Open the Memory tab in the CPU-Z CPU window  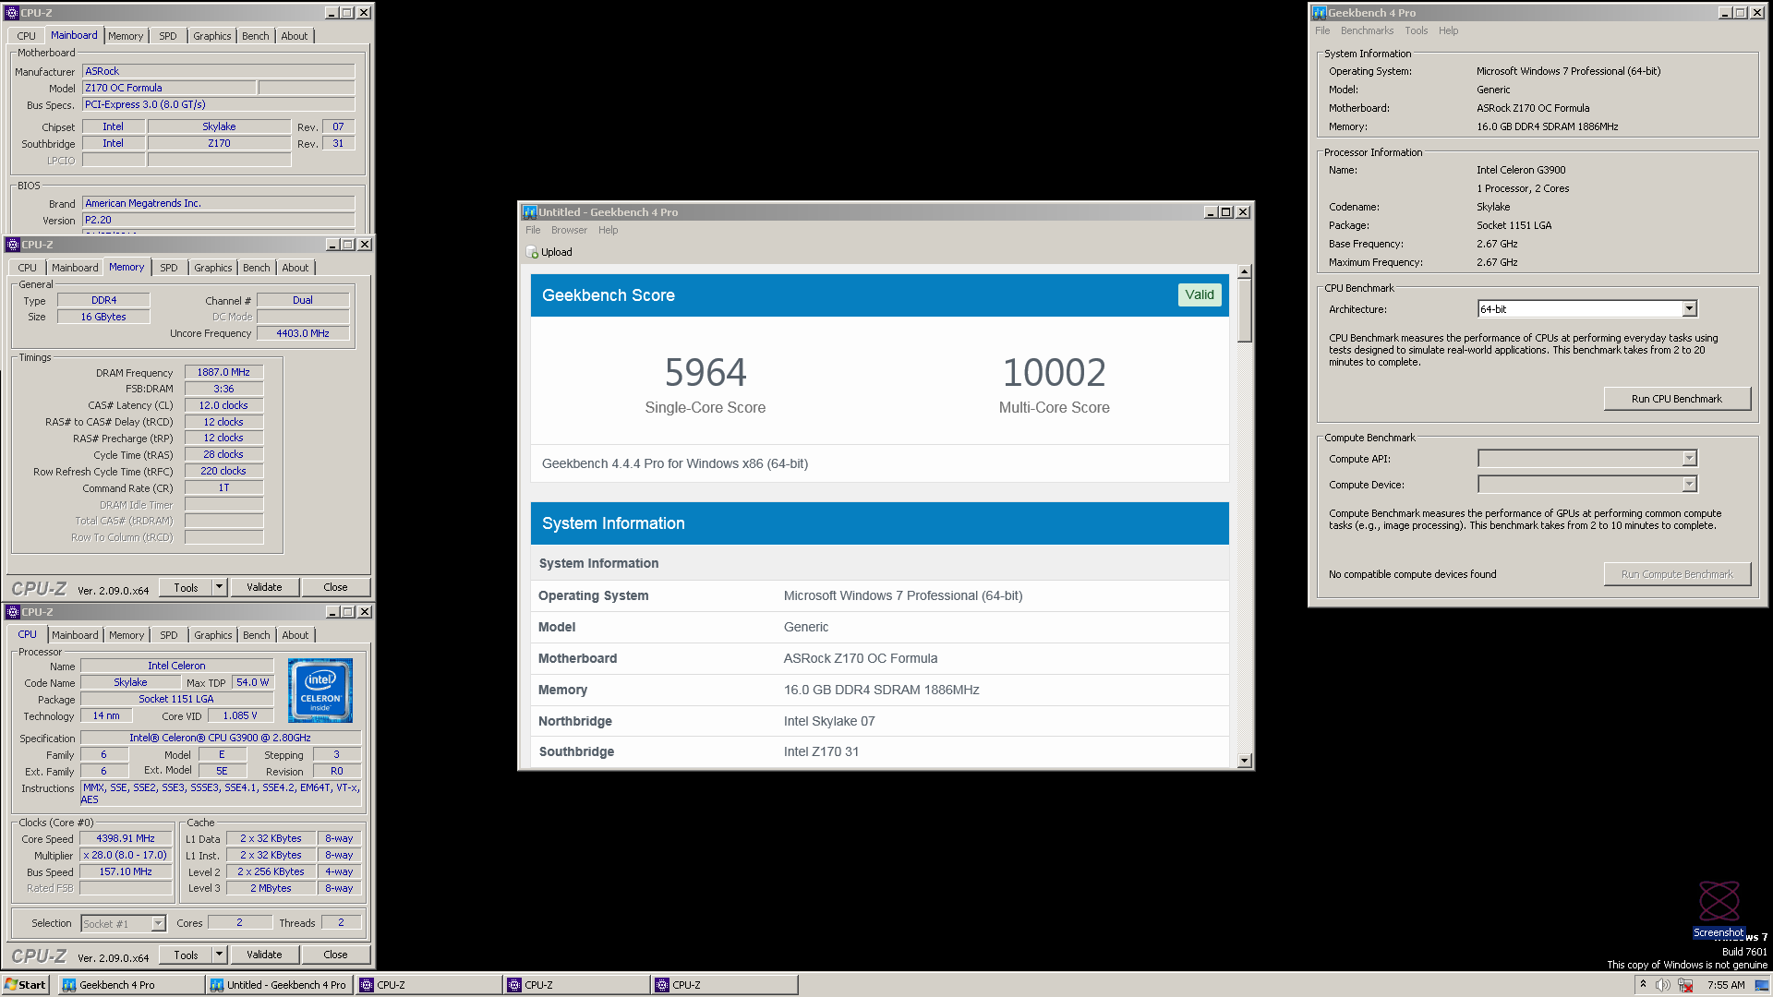click(x=127, y=635)
